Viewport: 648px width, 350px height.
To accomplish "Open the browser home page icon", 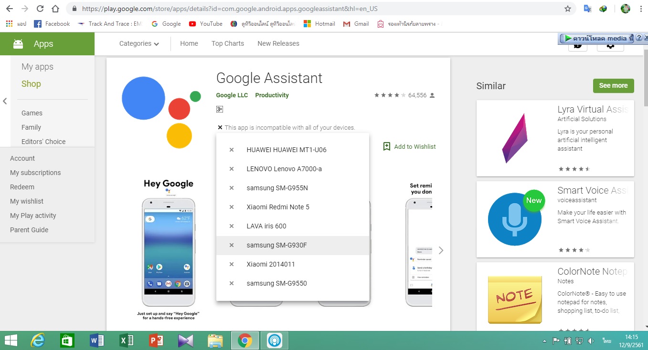I will click(x=56, y=9).
